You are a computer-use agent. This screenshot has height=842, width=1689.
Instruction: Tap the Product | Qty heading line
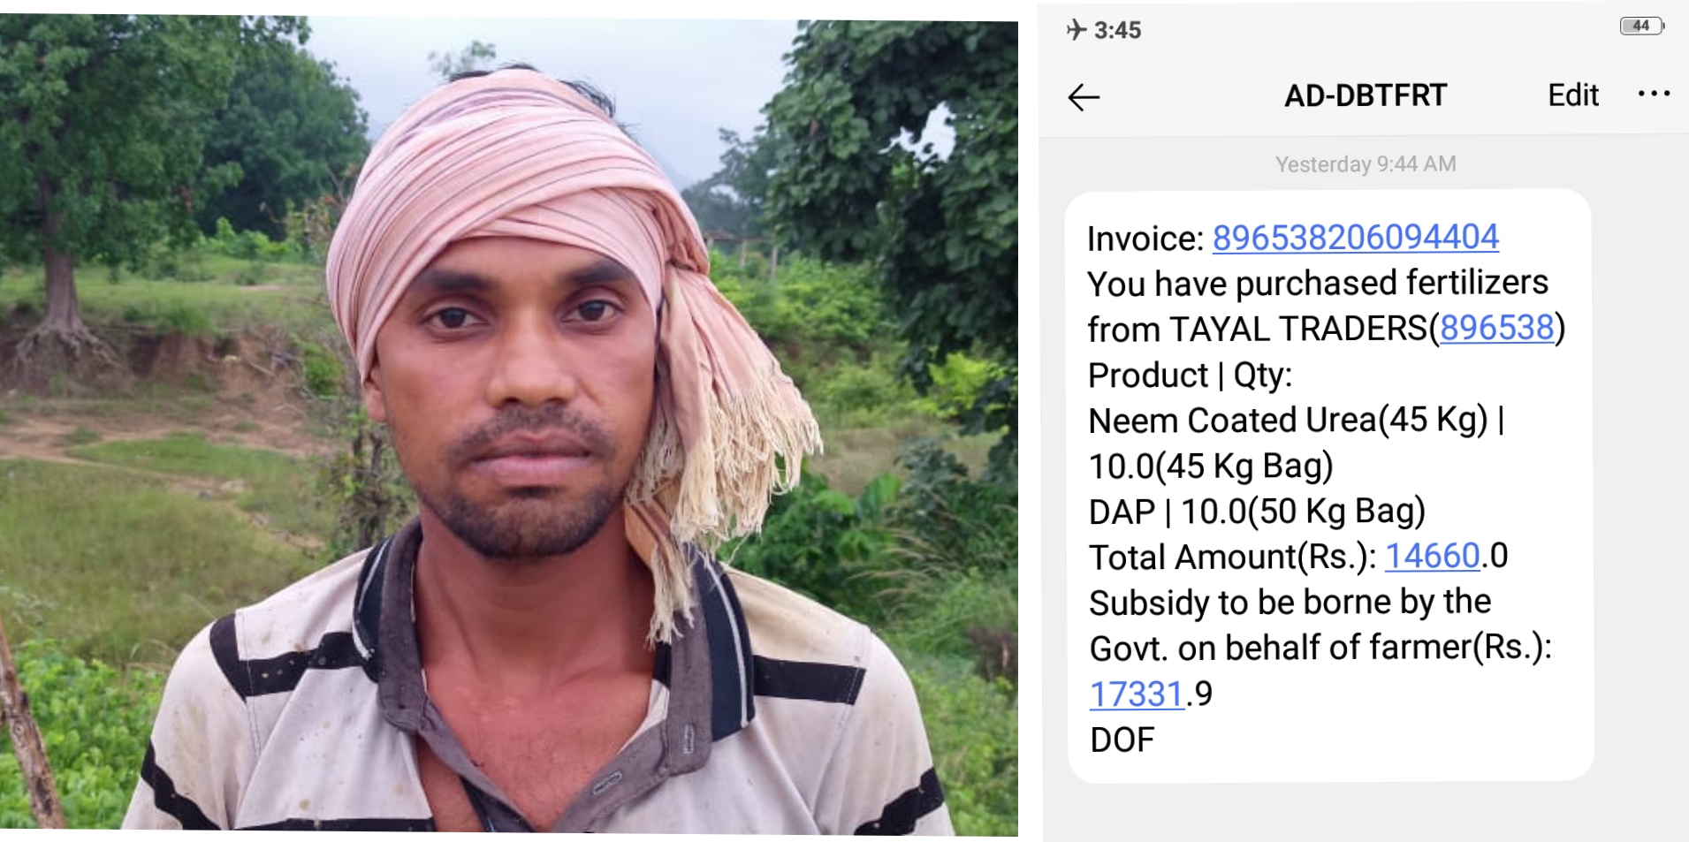[1190, 375]
